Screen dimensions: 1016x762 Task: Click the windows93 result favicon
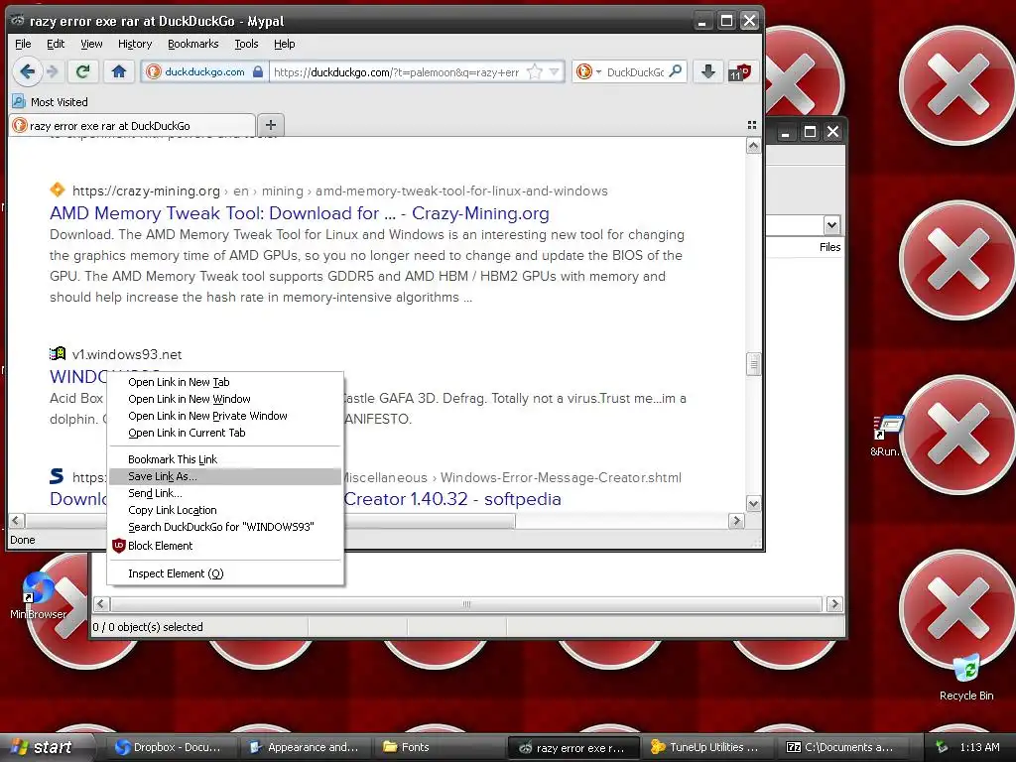(x=57, y=354)
